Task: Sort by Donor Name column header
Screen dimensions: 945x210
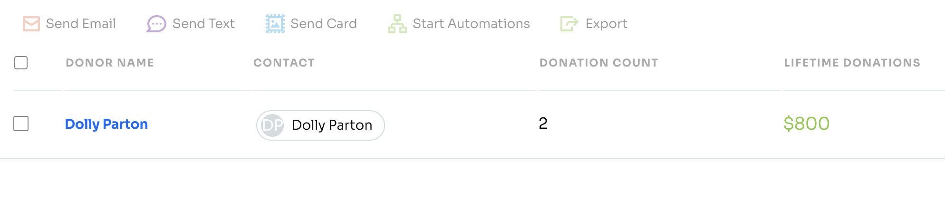Action: pyautogui.click(x=110, y=63)
